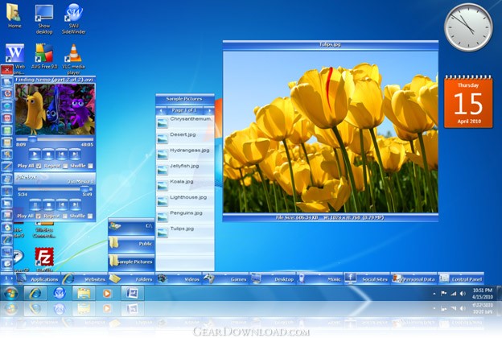Viewport: 502px width, 338px height.
Task: Open the Games category
Action: pos(225,279)
